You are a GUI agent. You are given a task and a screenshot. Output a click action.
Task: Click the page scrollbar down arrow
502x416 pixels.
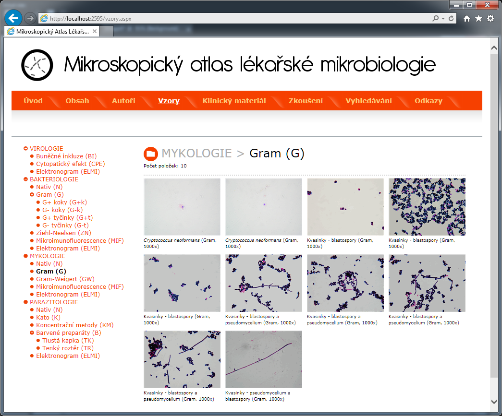point(494,402)
